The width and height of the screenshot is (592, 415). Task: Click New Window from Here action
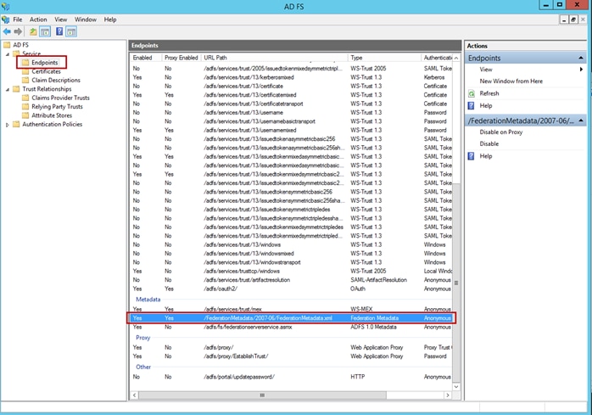tap(511, 81)
